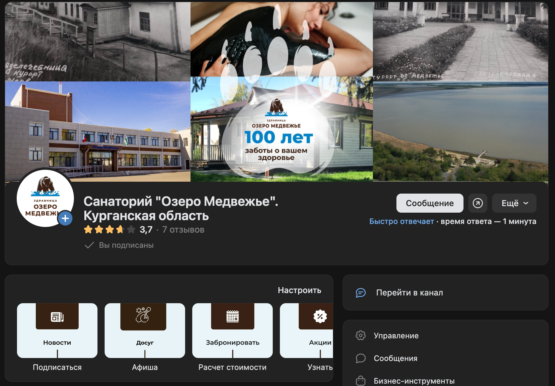Open the Акции menu card
The height and width of the screenshot is (386, 555).
coord(306,331)
